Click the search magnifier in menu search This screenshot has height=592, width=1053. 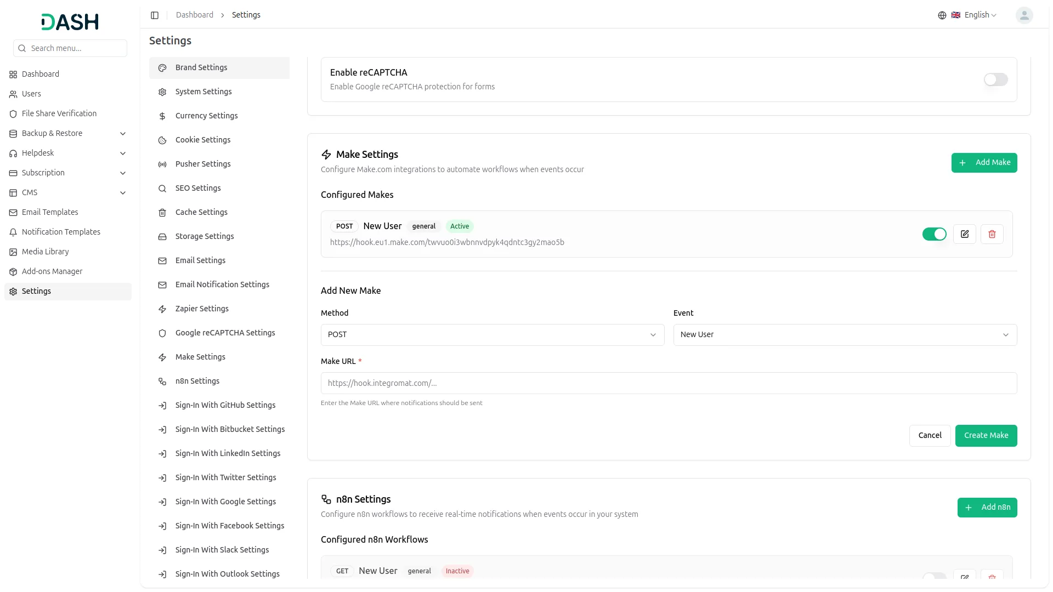point(22,48)
